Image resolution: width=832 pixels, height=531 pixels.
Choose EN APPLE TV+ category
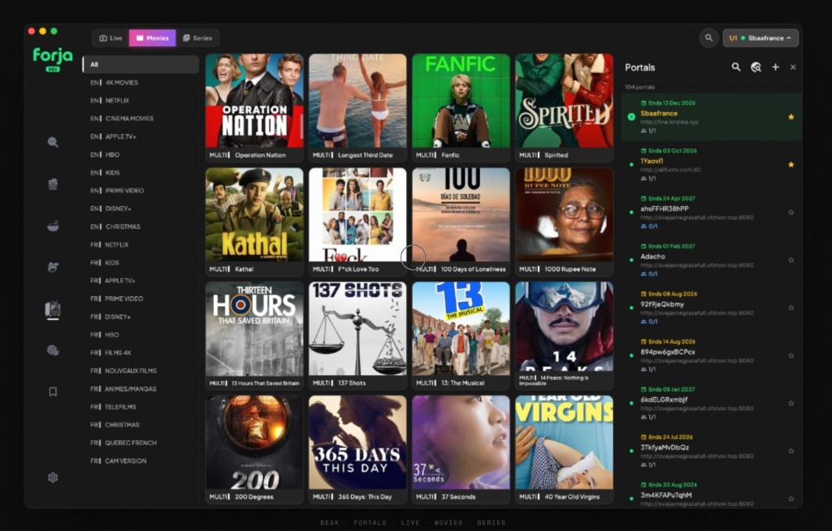coord(141,136)
